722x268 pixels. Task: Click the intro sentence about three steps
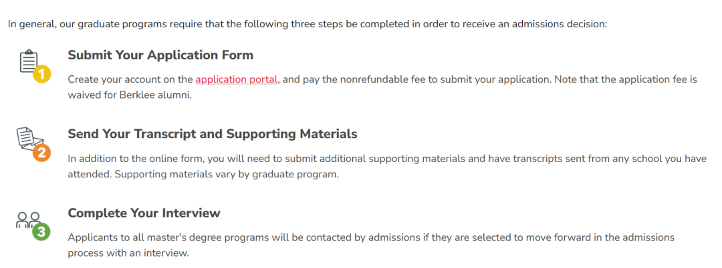click(x=308, y=24)
